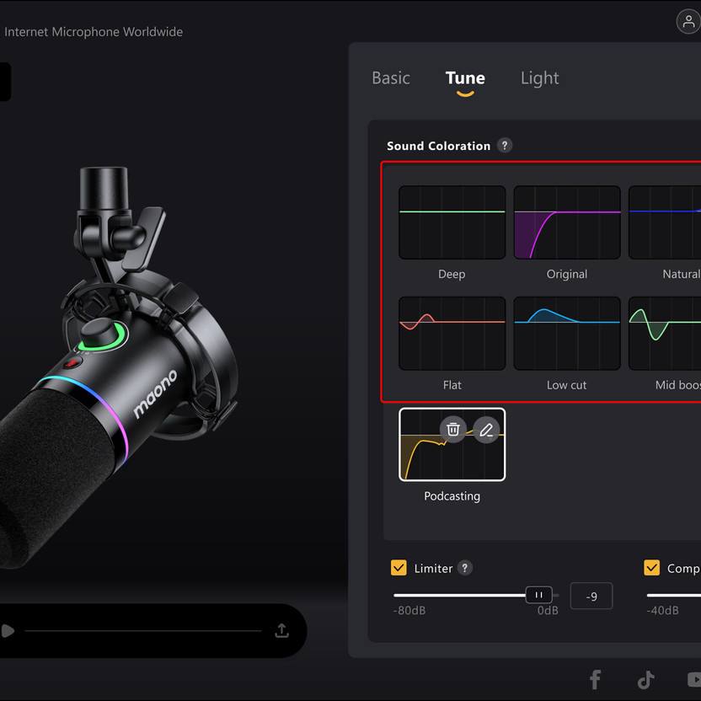701x701 pixels.
Task: Select the Deep sound coloration preset
Action: (452, 222)
